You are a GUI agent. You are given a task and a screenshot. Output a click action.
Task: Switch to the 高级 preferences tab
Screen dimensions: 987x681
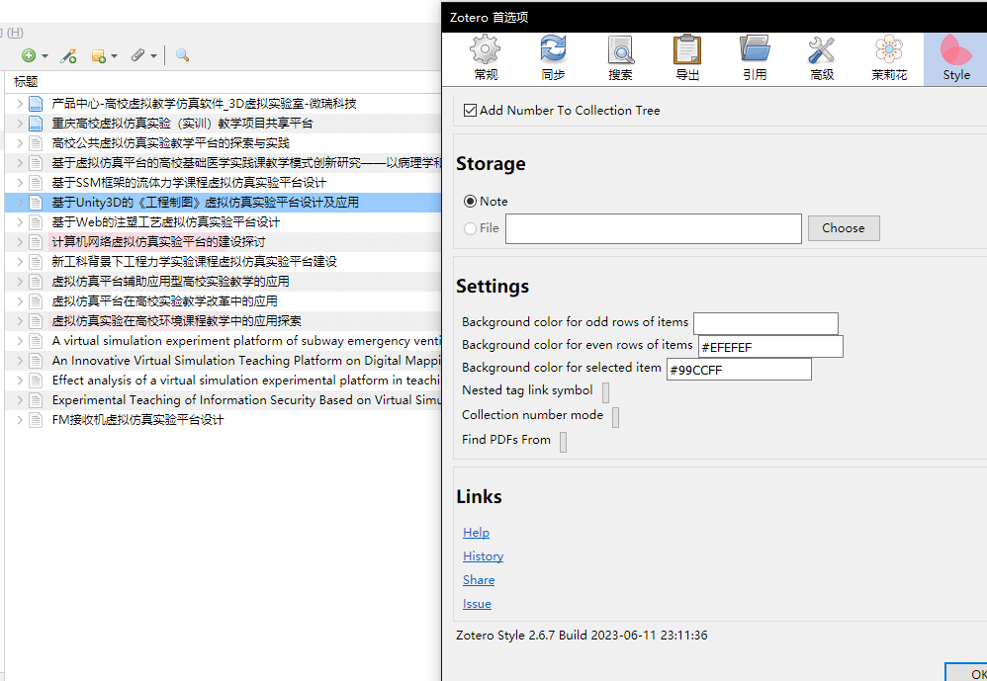(x=822, y=59)
